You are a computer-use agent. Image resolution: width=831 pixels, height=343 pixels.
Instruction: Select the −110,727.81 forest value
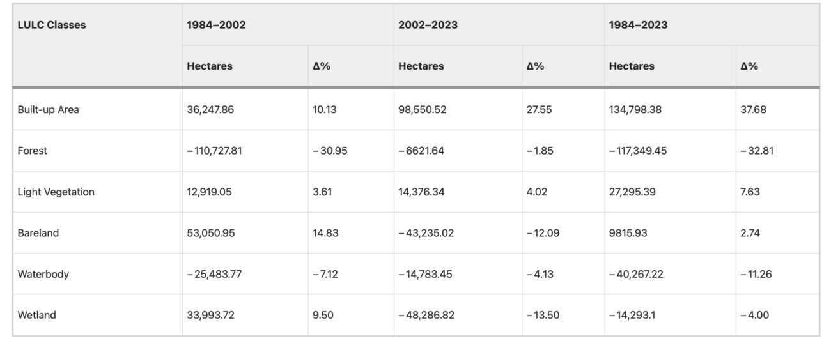click(215, 150)
